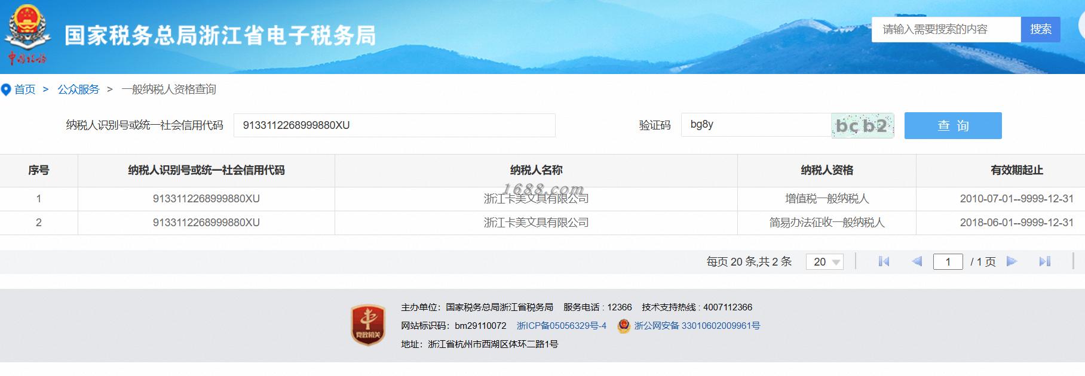The image size is (1085, 376).
Task: Select 增值税一般纳税人 cell
Action: 827,199
